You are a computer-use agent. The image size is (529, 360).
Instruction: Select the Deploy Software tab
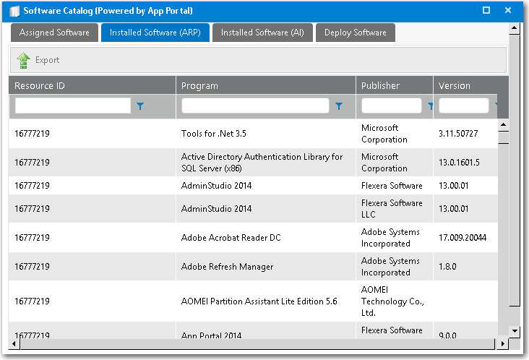(355, 33)
